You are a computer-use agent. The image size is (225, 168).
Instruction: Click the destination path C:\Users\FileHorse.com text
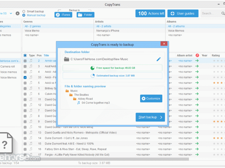[x=99, y=59]
